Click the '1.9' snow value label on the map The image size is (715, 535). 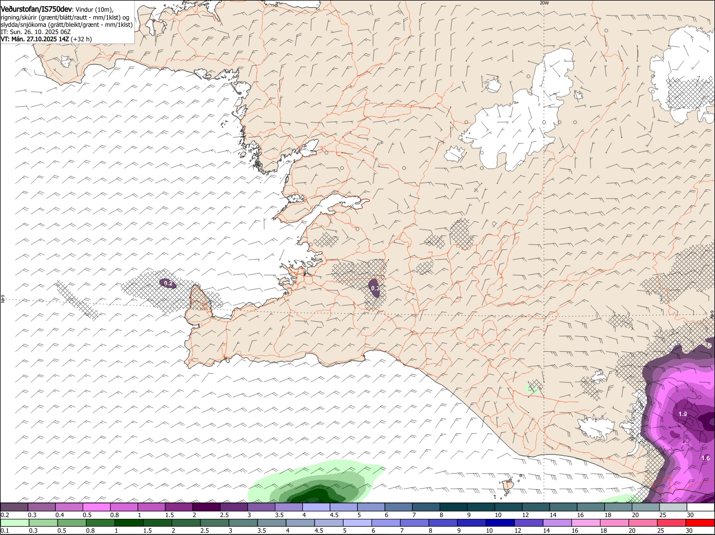[x=683, y=414]
